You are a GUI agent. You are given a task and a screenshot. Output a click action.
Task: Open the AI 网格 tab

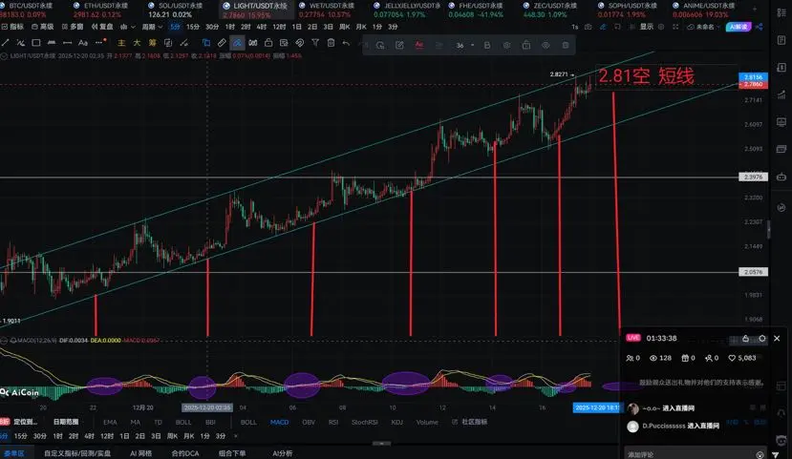point(141,453)
